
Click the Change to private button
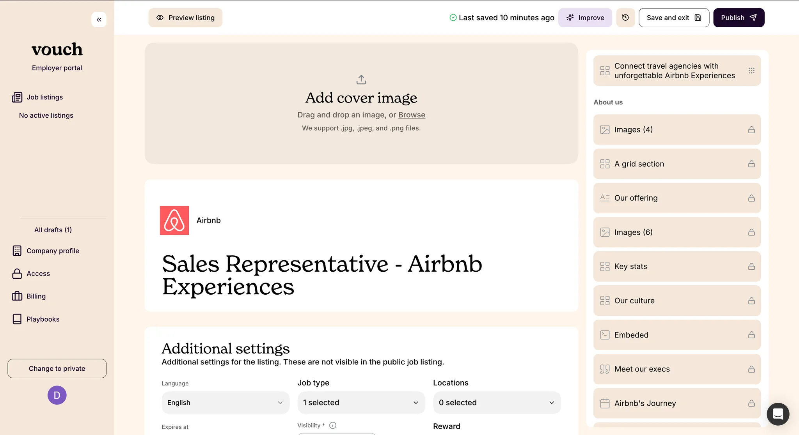click(x=57, y=368)
